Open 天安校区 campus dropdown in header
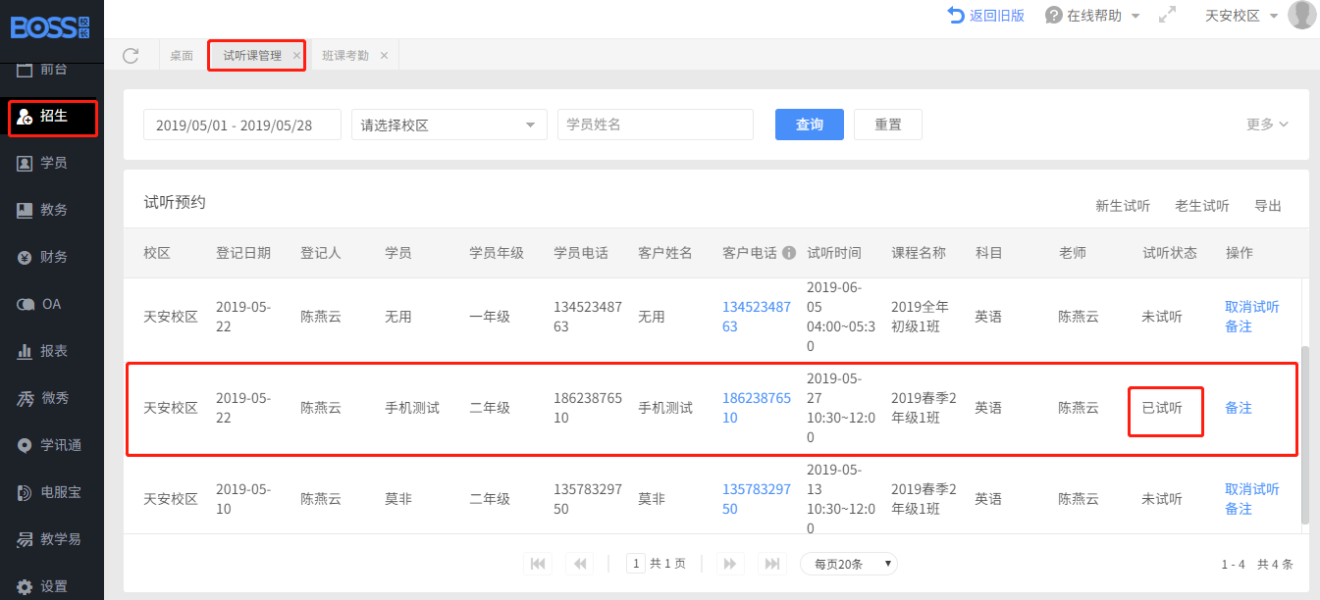Screen dimensions: 1320x600 (x=1241, y=15)
